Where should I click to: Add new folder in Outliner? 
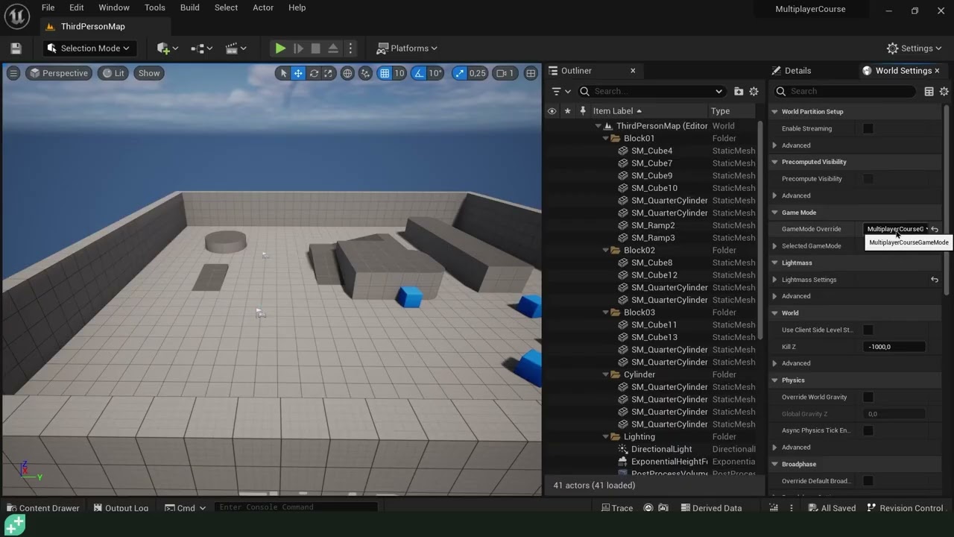739,91
